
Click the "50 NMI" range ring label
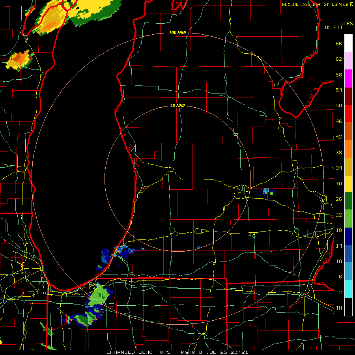click(x=177, y=105)
